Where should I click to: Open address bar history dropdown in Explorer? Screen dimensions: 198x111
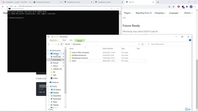139,44
